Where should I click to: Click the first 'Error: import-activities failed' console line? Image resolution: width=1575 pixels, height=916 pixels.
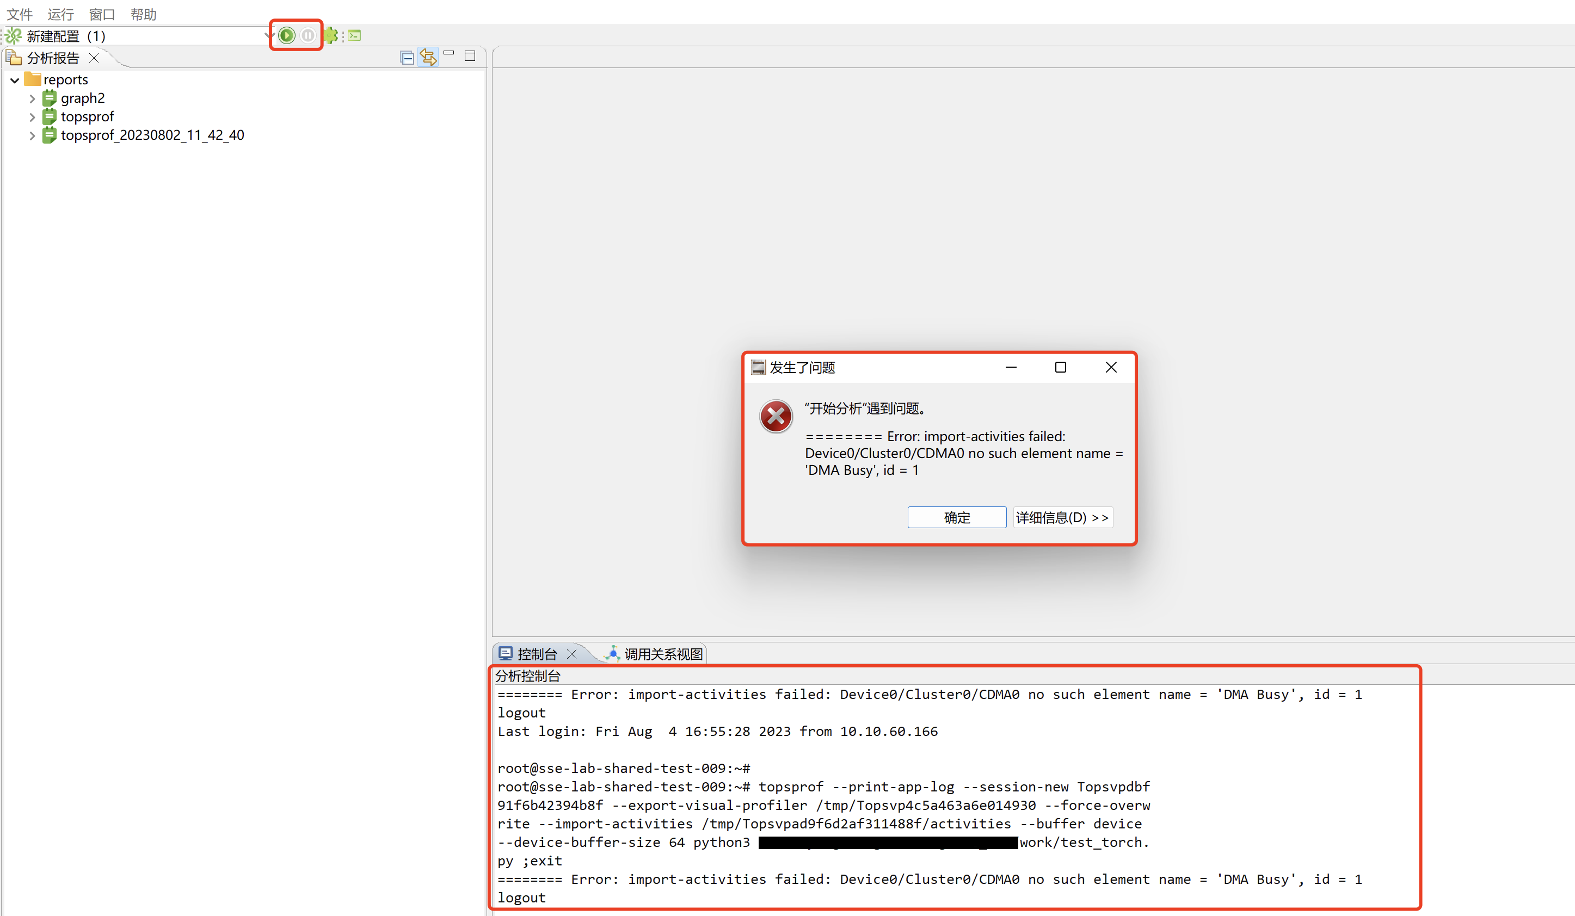(x=930, y=694)
